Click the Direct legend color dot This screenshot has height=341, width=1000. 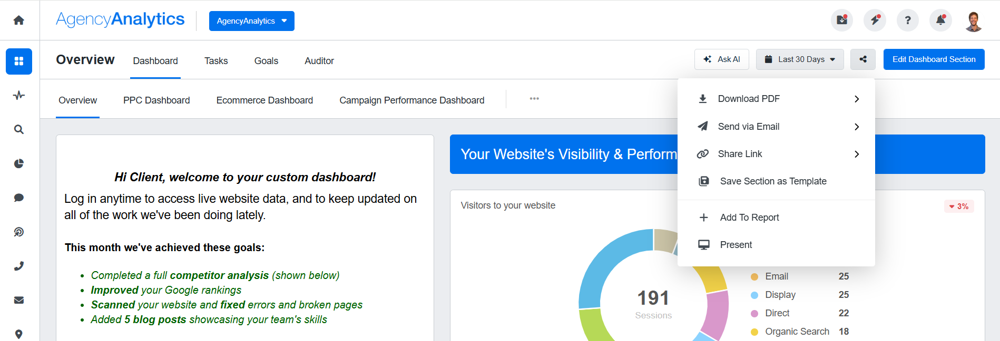[754, 314]
